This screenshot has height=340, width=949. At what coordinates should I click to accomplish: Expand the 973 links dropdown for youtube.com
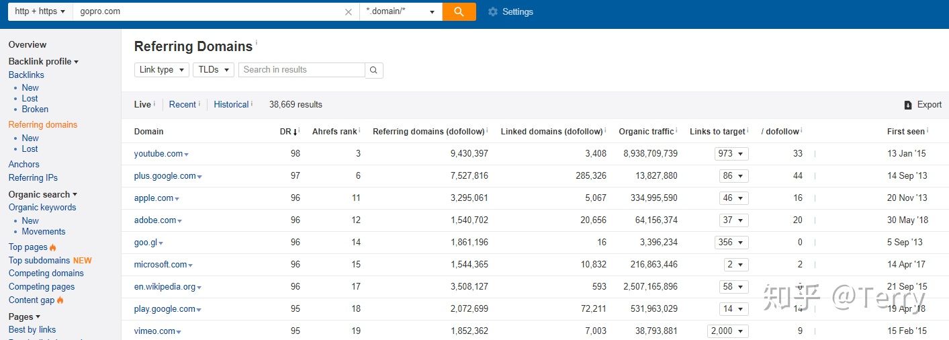tap(731, 154)
